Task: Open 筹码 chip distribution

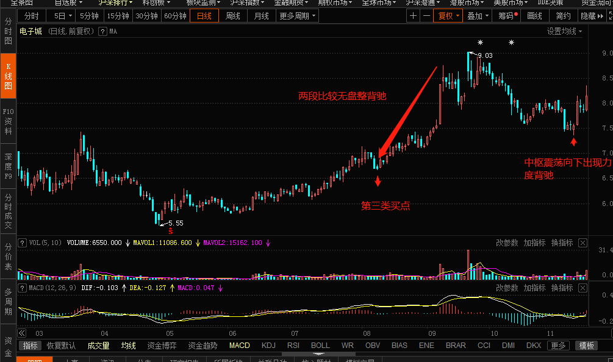Action: pyautogui.click(x=508, y=16)
